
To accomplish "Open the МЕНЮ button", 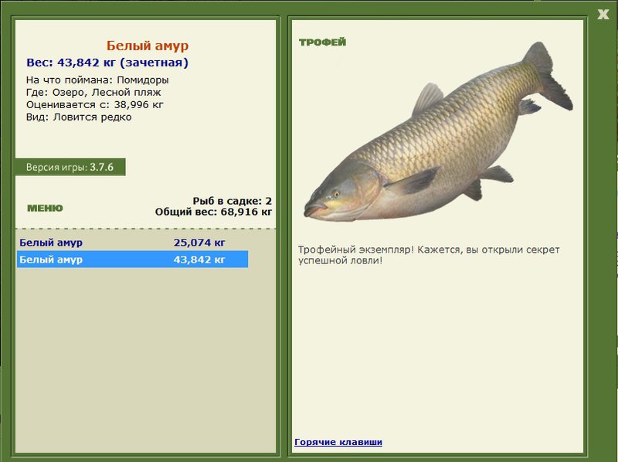I will 45,208.
